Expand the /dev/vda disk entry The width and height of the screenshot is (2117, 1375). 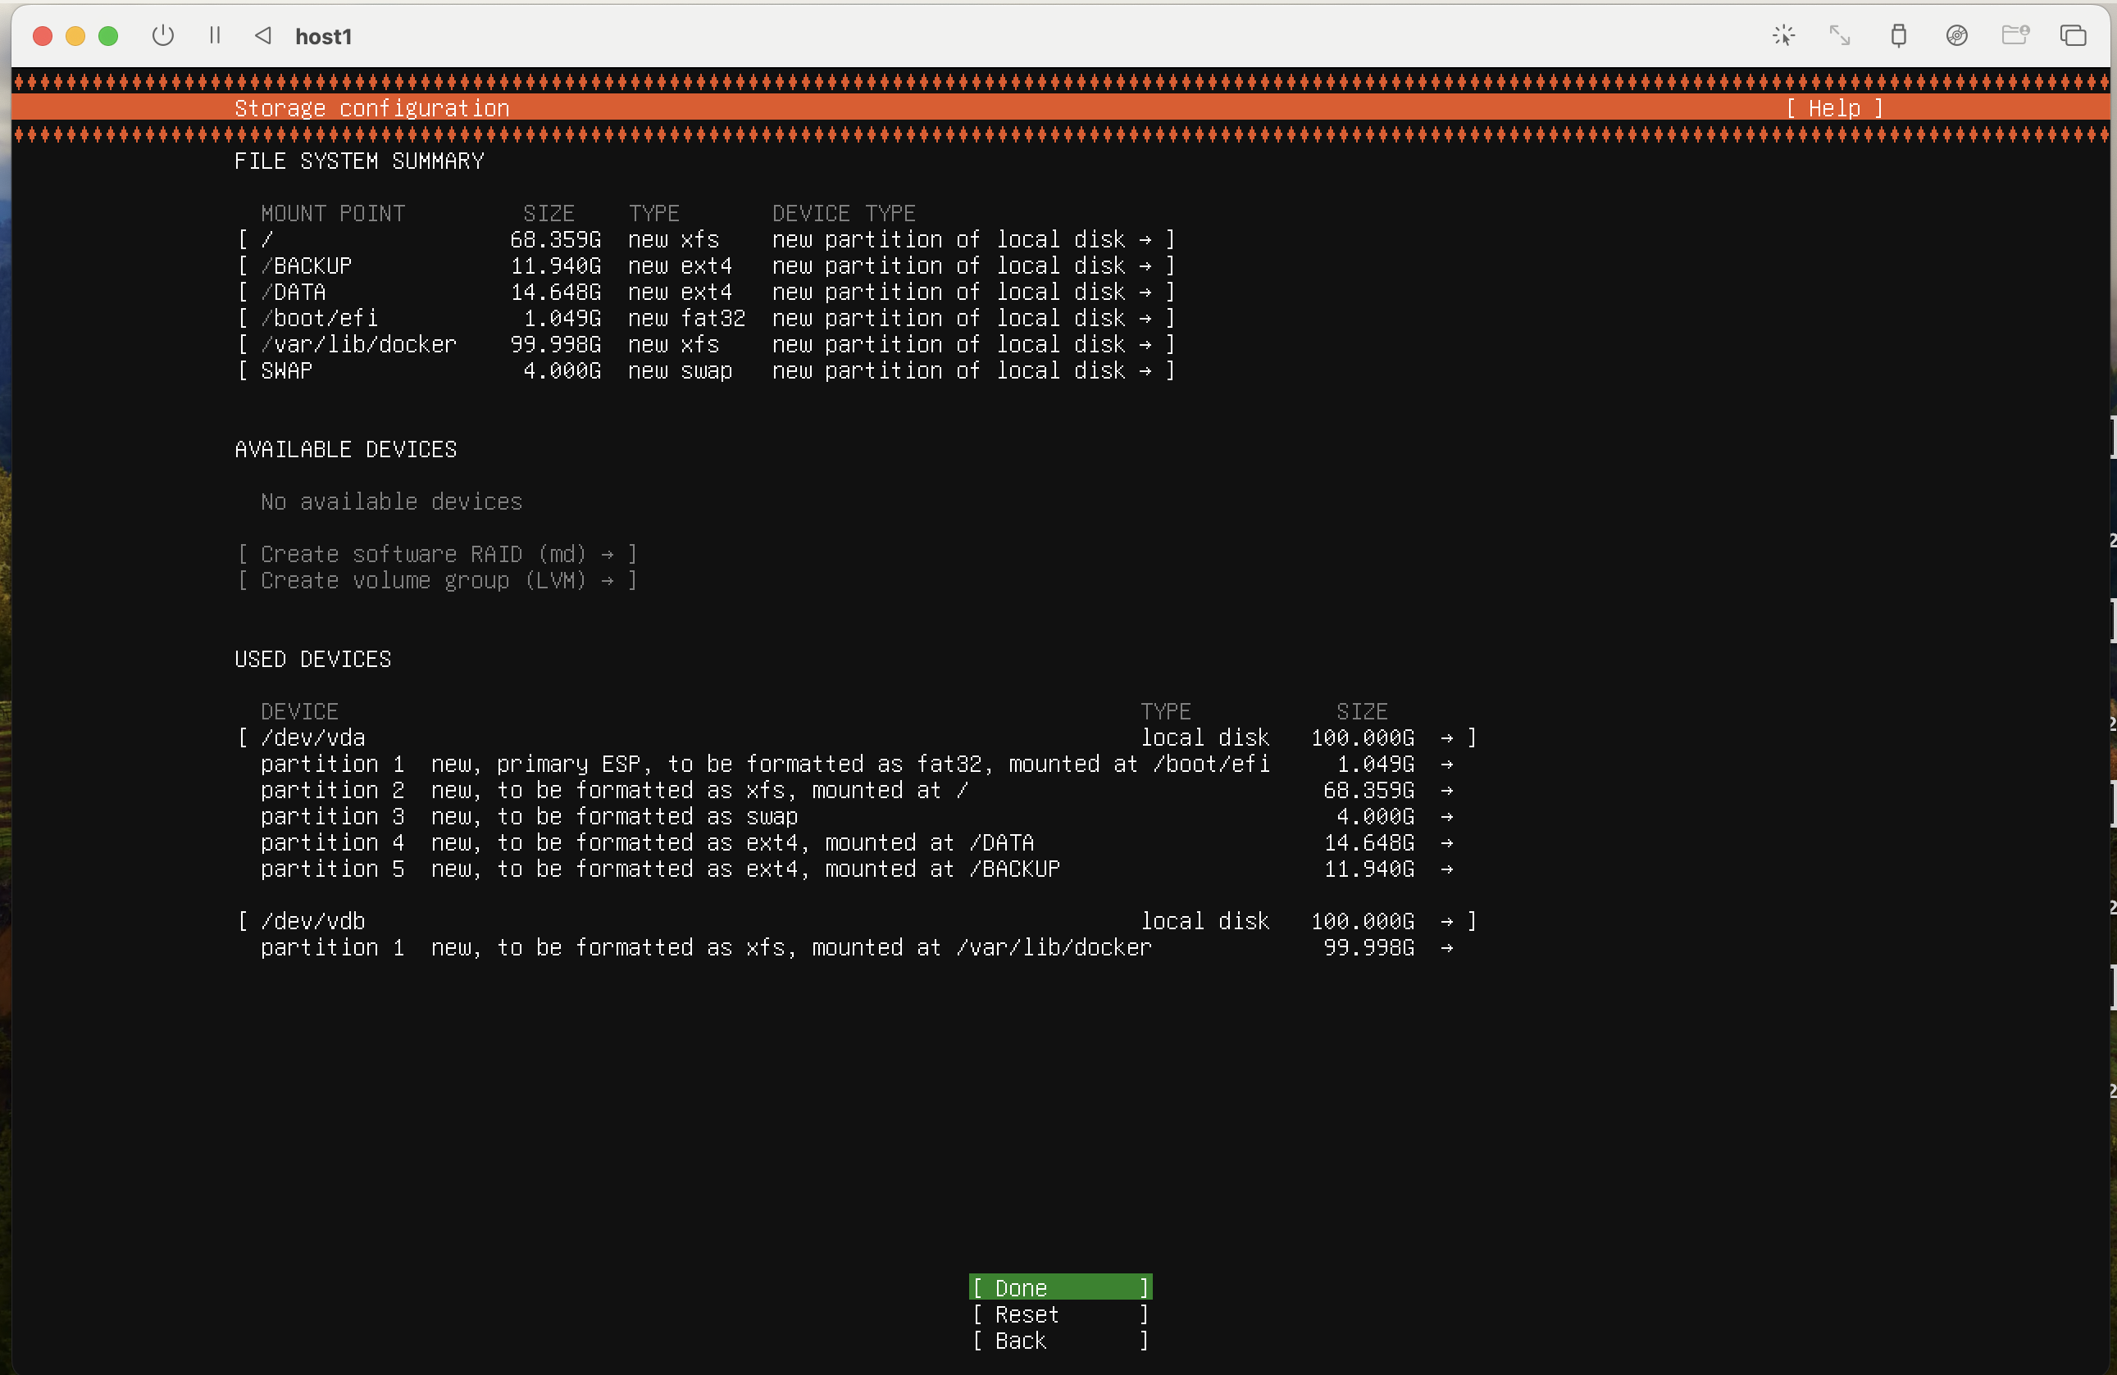click(x=313, y=737)
